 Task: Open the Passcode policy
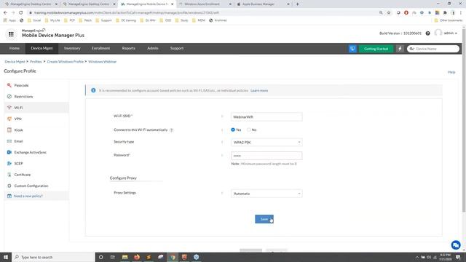[x=21, y=85]
